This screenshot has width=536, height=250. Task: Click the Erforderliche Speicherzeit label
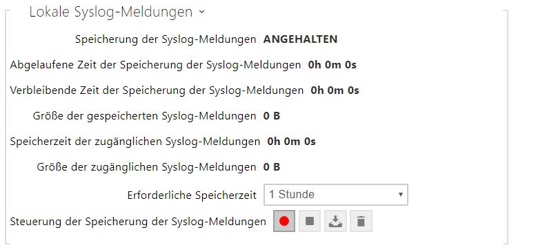[192, 195]
